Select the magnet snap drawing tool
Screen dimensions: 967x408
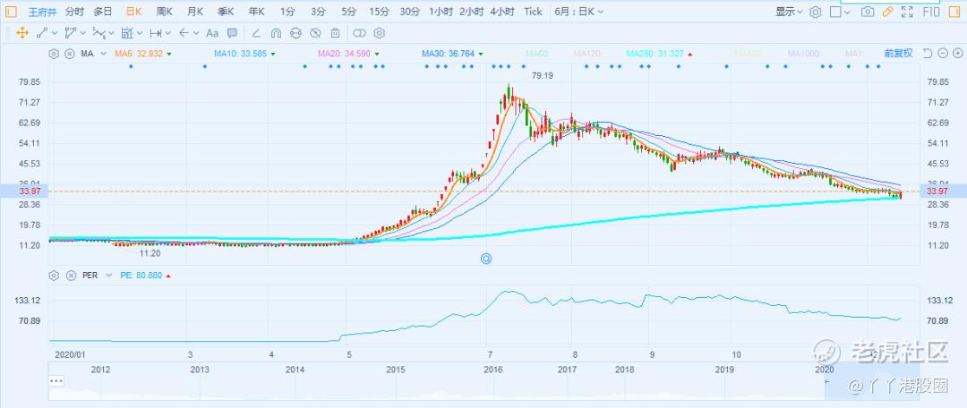click(276, 33)
